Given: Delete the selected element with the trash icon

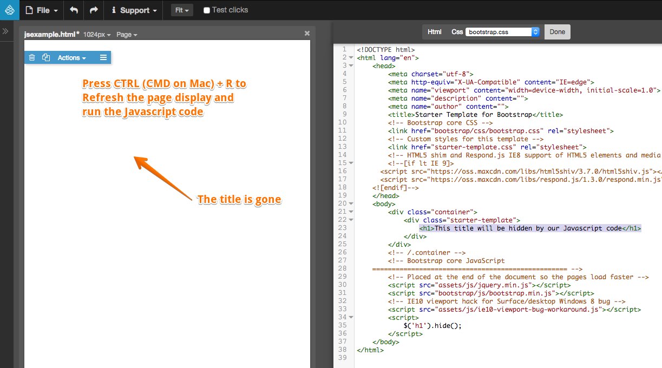Looking at the screenshot, I should (x=32, y=57).
